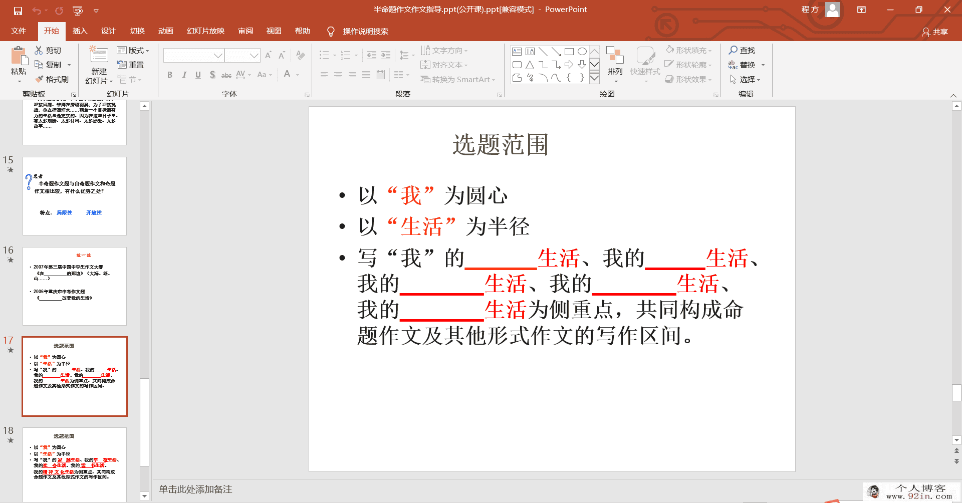Click Convert to SmartArt (转换为 SmartArt)
The image size is (962, 503).
pos(457,79)
